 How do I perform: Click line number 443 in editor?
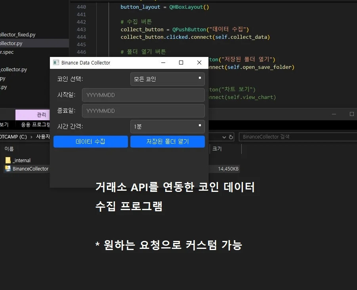point(81,30)
